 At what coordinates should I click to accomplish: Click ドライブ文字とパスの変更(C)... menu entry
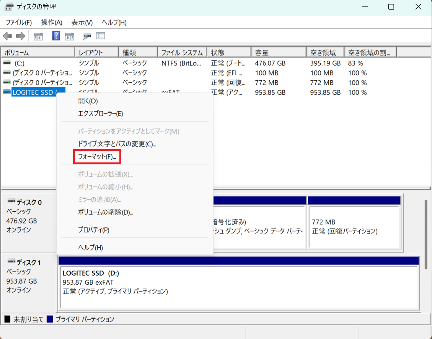coord(117,144)
